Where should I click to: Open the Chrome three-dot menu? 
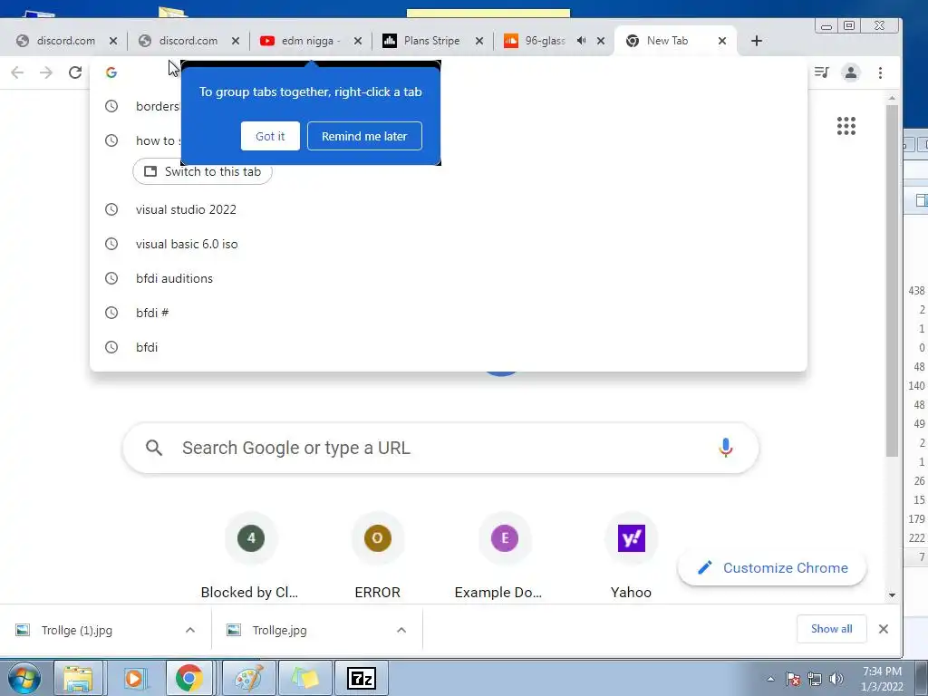coord(880,72)
